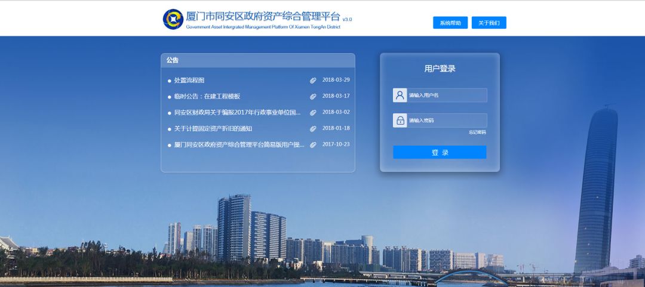This screenshot has width=645, height=287.
Task: Click the paperclip attachment icon for 处置流程图
Action: coord(313,81)
